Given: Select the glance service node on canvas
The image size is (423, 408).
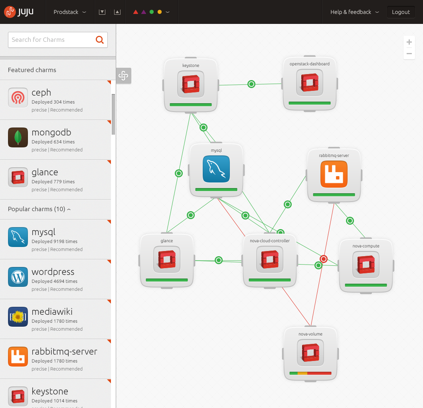Looking at the screenshot, I should [167, 261].
